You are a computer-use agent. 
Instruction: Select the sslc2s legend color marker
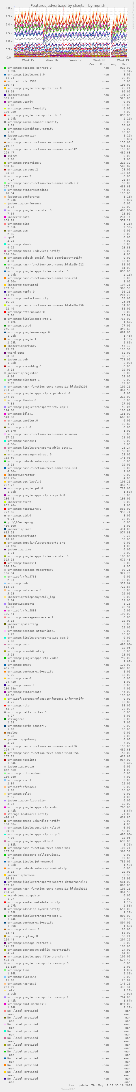5,156
